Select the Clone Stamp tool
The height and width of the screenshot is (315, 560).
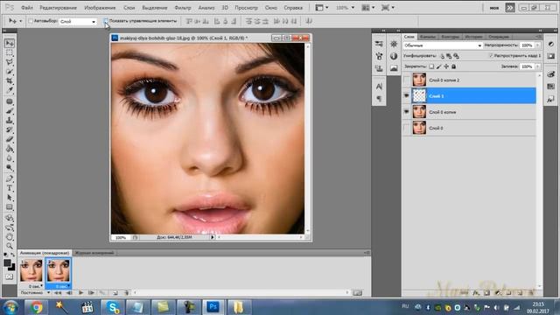point(10,121)
